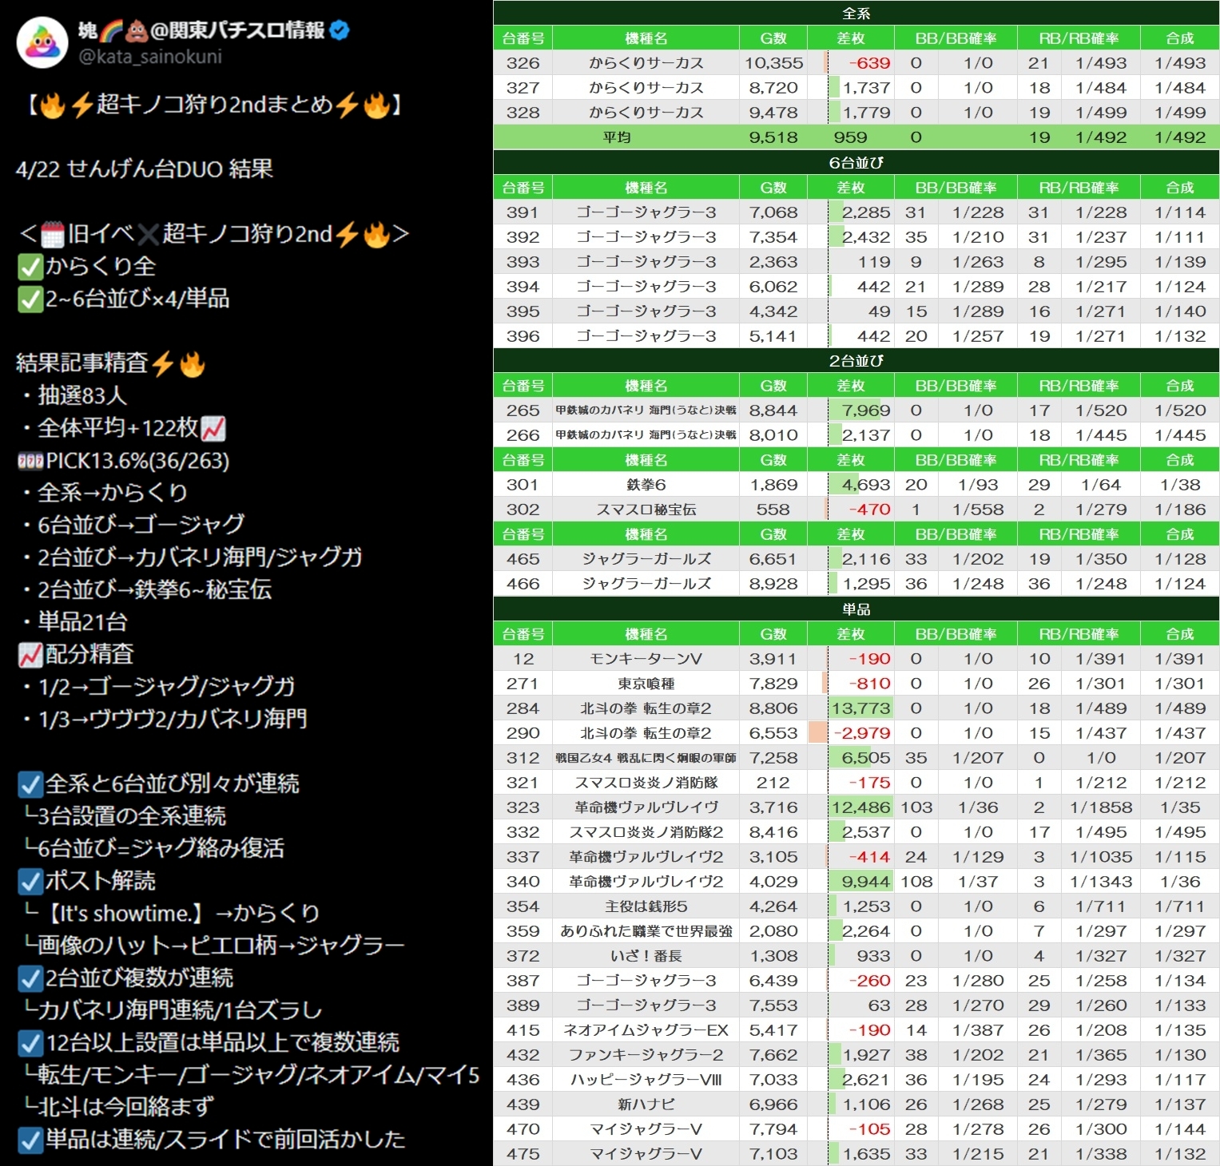Click the 東京喰種 machine name
Viewport: 1220px width, 1166px height.
click(646, 684)
